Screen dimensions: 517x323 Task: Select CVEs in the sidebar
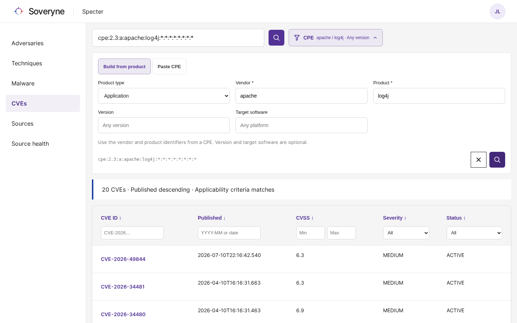[x=43, y=103]
